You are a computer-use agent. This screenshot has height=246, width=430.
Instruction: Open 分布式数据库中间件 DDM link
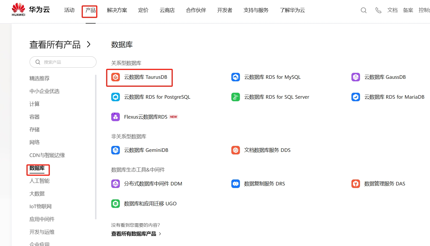[153, 184]
